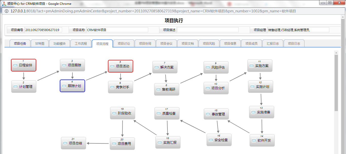Select the 项目费用 flow node
Screen dimensions: 346x154
(x=122, y=144)
